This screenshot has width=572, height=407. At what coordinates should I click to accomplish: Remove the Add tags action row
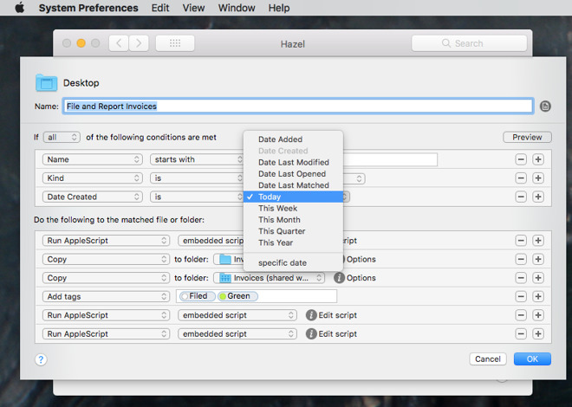[x=521, y=296]
